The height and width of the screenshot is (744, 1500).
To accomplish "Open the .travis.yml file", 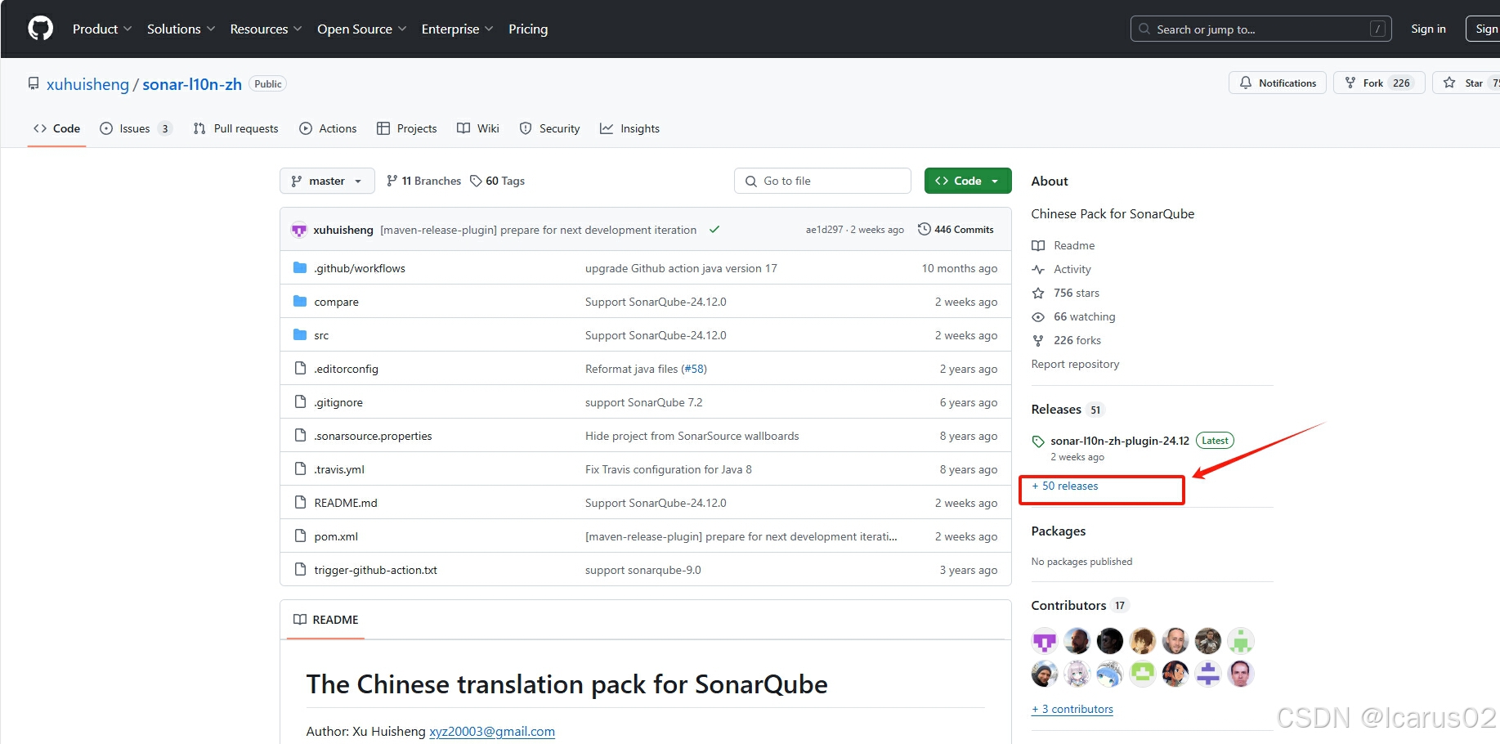I will (x=339, y=469).
